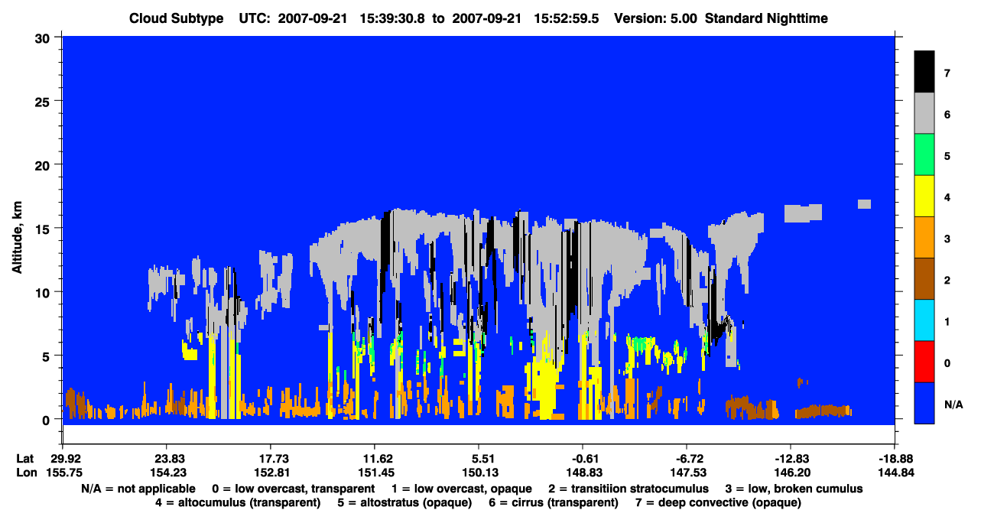Image resolution: width=994 pixels, height=510 pixels.
Task: Click the 'Lon' row label
Action: click(x=25, y=473)
